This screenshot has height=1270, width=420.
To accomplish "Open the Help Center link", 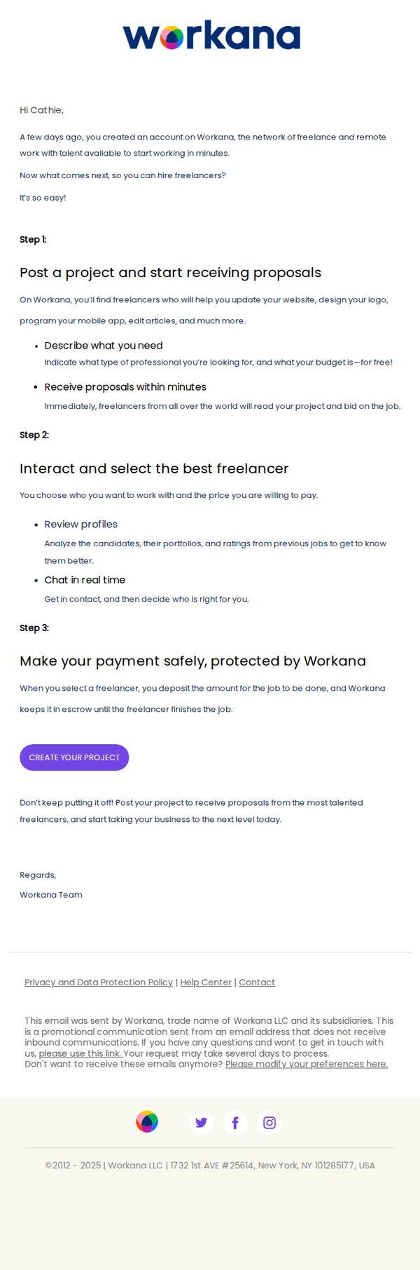I will tap(206, 982).
